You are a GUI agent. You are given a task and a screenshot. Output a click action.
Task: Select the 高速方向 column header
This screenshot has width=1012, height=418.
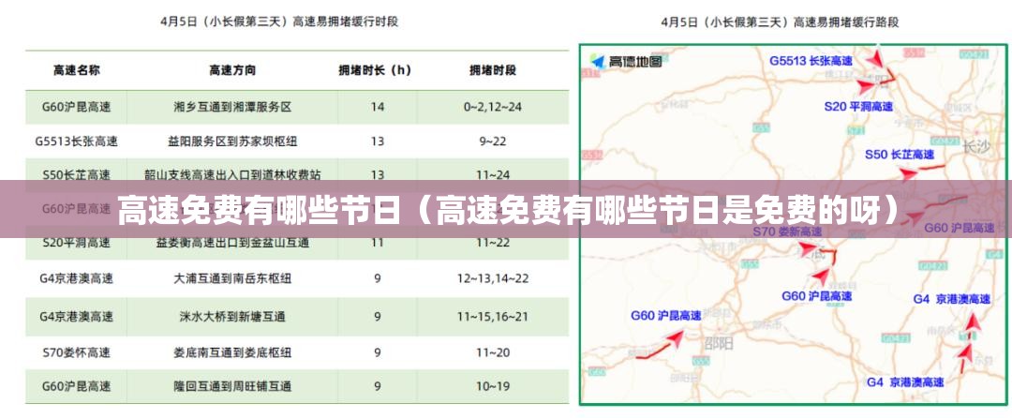tap(232, 70)
